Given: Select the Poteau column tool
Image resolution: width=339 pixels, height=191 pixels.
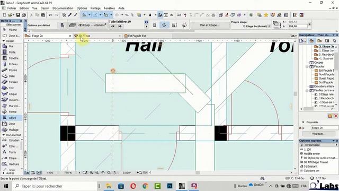Looking at the screenshot, I should pyautogui.click(x=11, y=64).
